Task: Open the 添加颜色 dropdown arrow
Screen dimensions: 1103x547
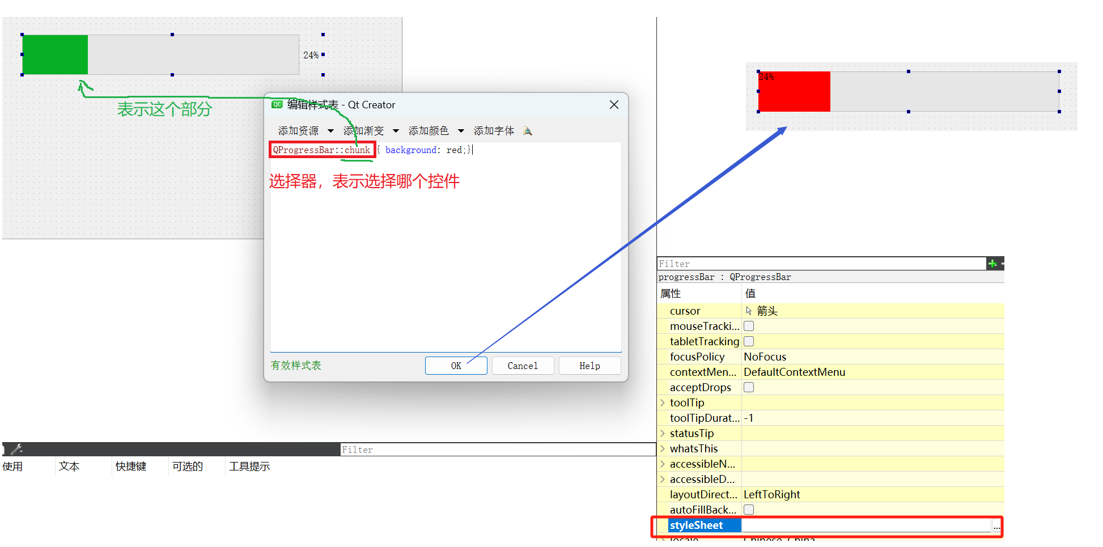Action: pyautogui.click(x=461, y=131)
